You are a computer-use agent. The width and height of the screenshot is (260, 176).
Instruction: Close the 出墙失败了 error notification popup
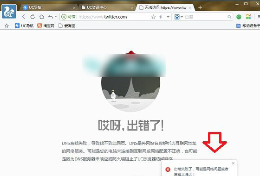point(233,163)
